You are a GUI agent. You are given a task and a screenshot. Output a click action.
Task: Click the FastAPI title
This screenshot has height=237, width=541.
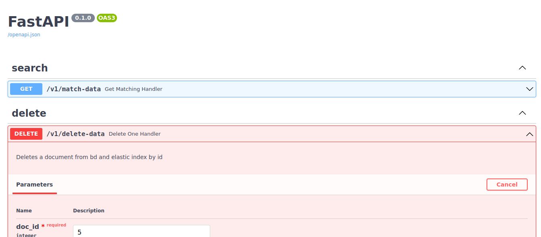(x=38, y=21)
